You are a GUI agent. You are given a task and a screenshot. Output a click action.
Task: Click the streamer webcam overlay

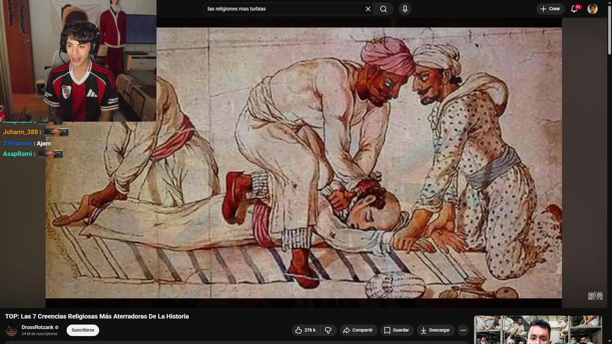pyautogui.click(x=78, y=61)
